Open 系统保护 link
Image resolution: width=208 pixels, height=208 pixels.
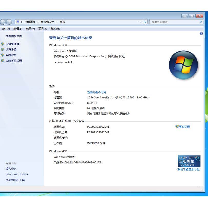[x=11, y=55]
